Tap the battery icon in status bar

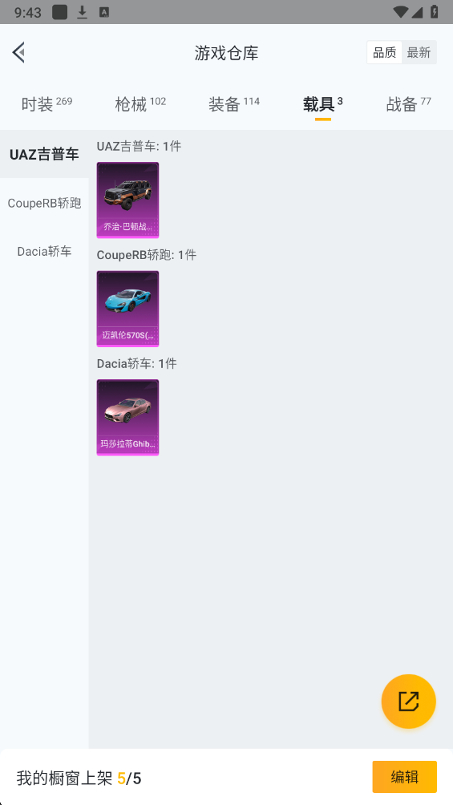[x=435, y=12]
